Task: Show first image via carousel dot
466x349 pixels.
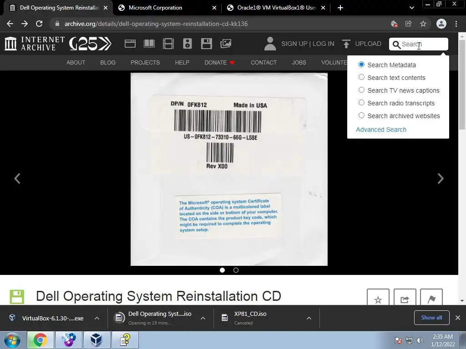Action: click(x=222, y=270)
